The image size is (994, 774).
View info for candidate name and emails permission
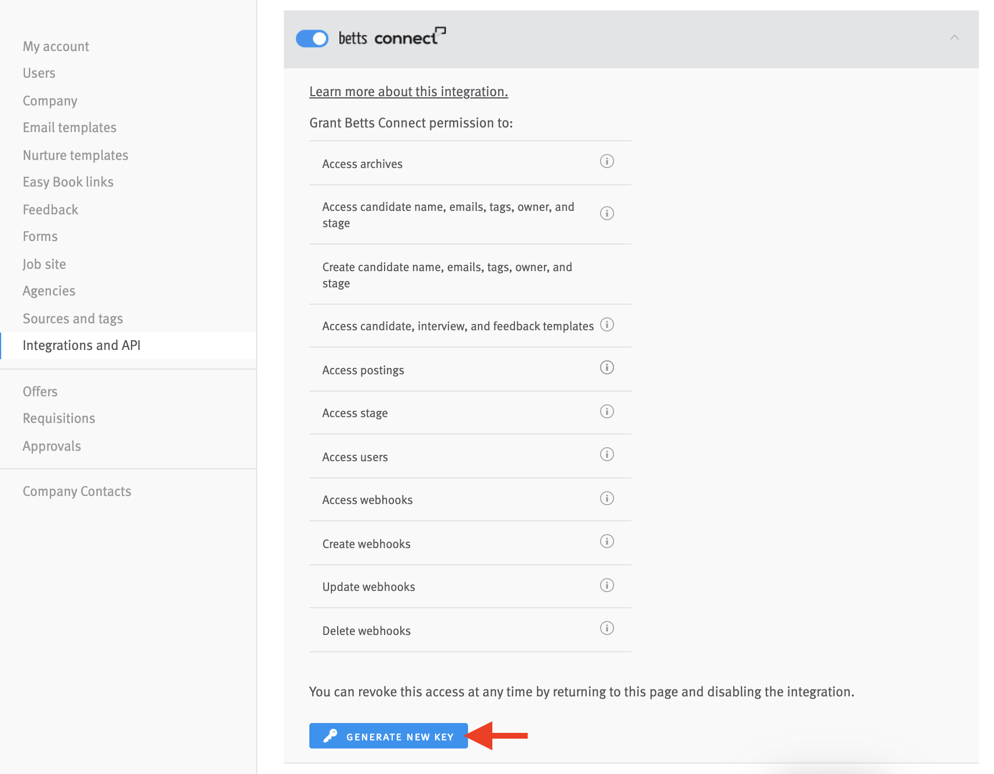[x=606, y=213]
